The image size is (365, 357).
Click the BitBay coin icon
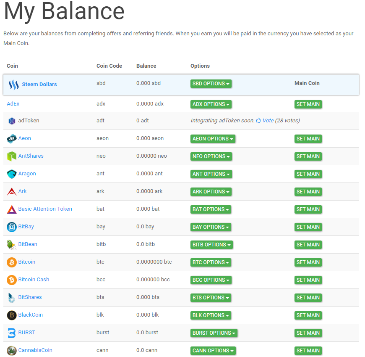pos(12,227)
